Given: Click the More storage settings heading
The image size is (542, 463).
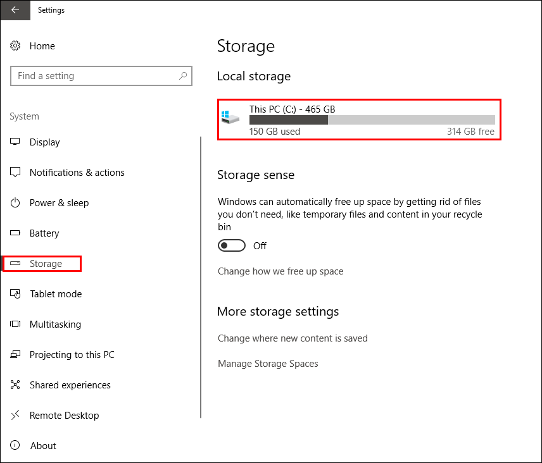Looking at the screenshot, I should 278,311.
